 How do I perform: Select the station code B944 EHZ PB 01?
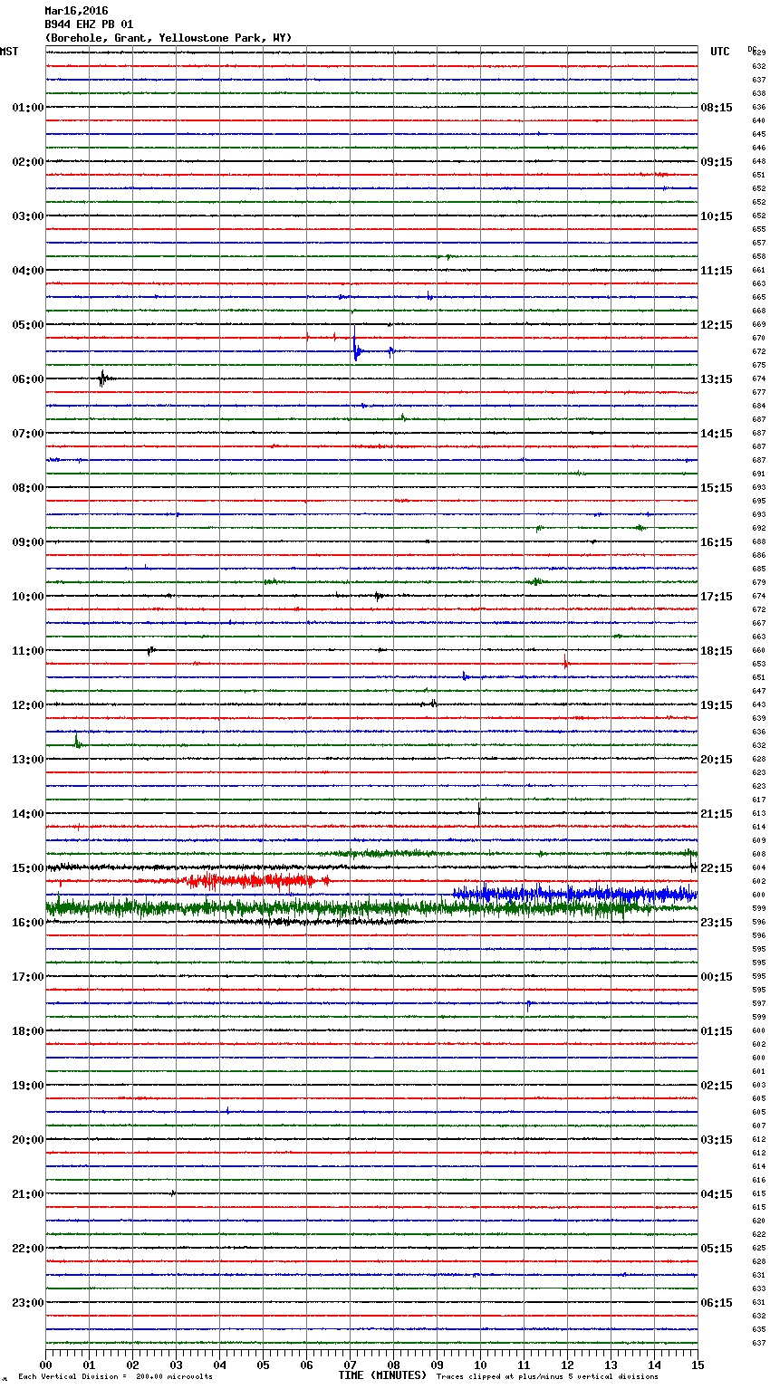89,24
